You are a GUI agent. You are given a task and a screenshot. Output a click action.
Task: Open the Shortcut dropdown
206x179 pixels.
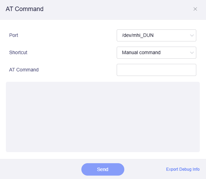tap(156, 53)
